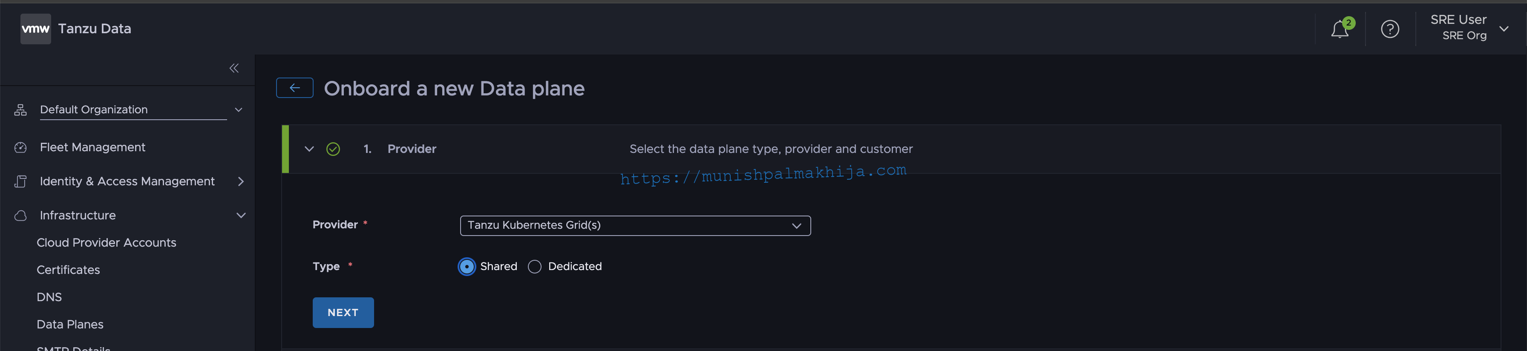The height and width of the screenshot is (351, 1527).
Task: Click the organization hierarchy icon
Action: click(21, 110)
